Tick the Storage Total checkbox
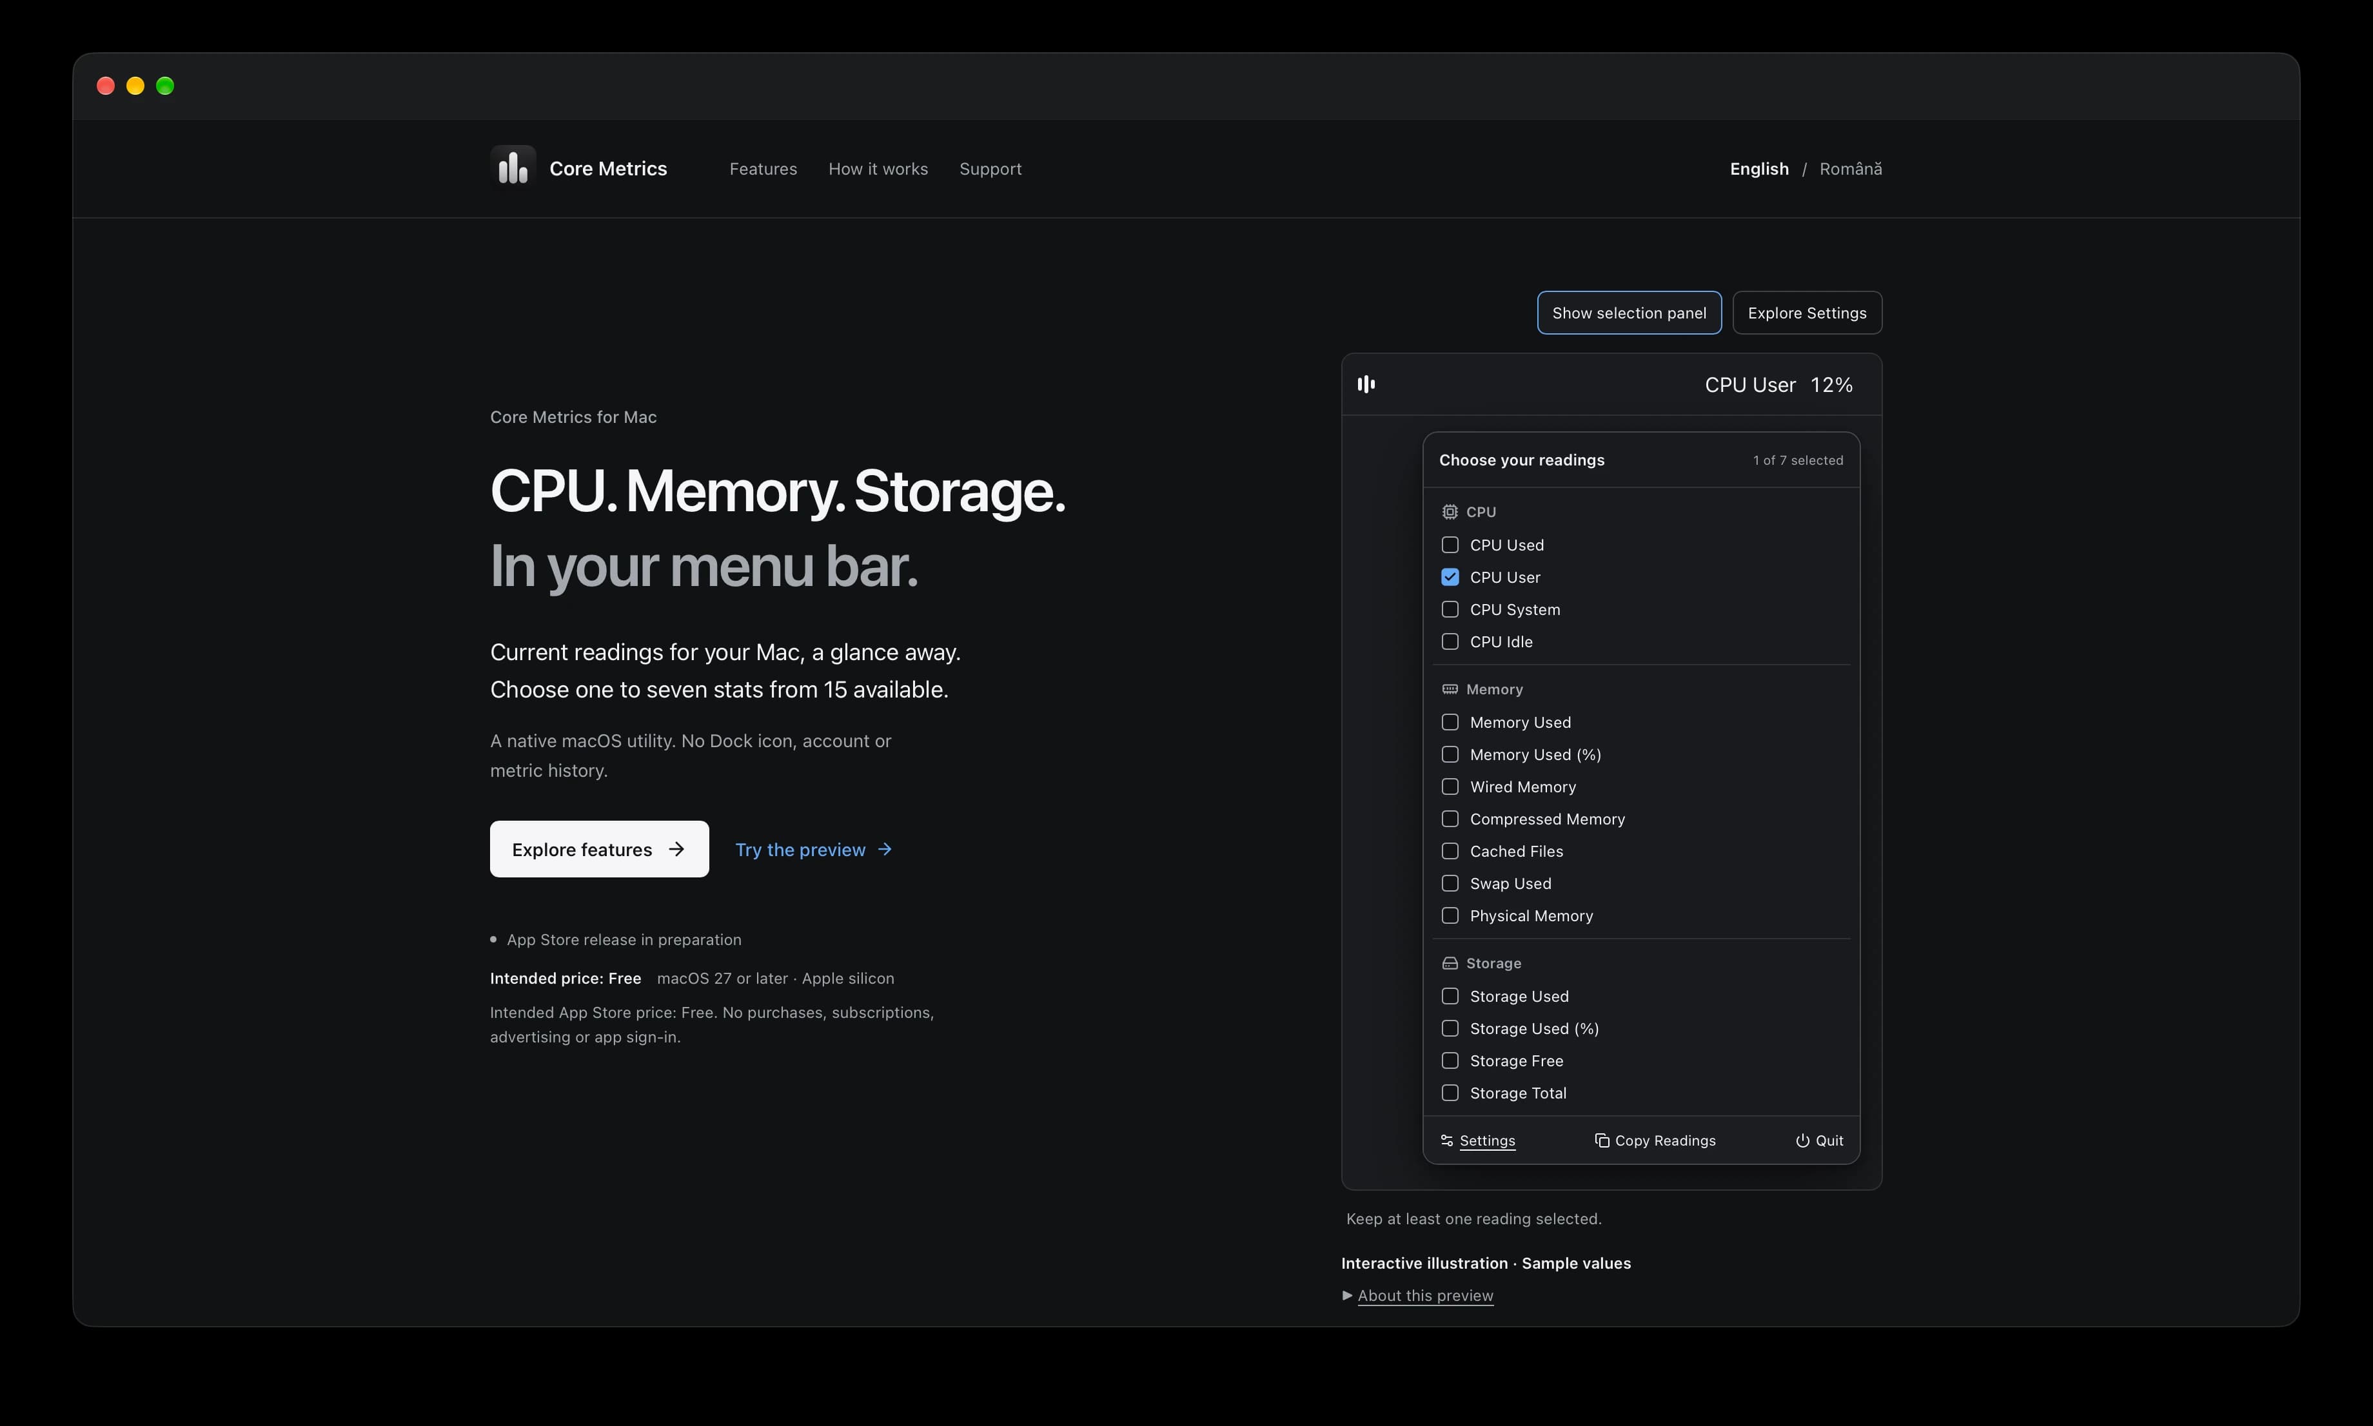Viewport: 2373px width, 1426px height. [1450, 1093]
